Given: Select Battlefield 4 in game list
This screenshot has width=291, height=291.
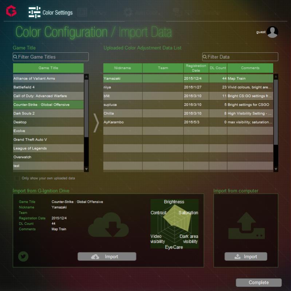Looking at the screenshot, I should click(x=48, y=87).
